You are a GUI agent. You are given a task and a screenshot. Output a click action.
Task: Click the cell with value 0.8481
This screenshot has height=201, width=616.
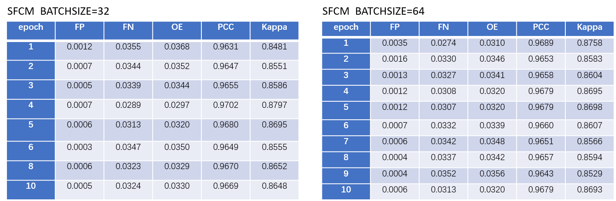click(274, 47)
